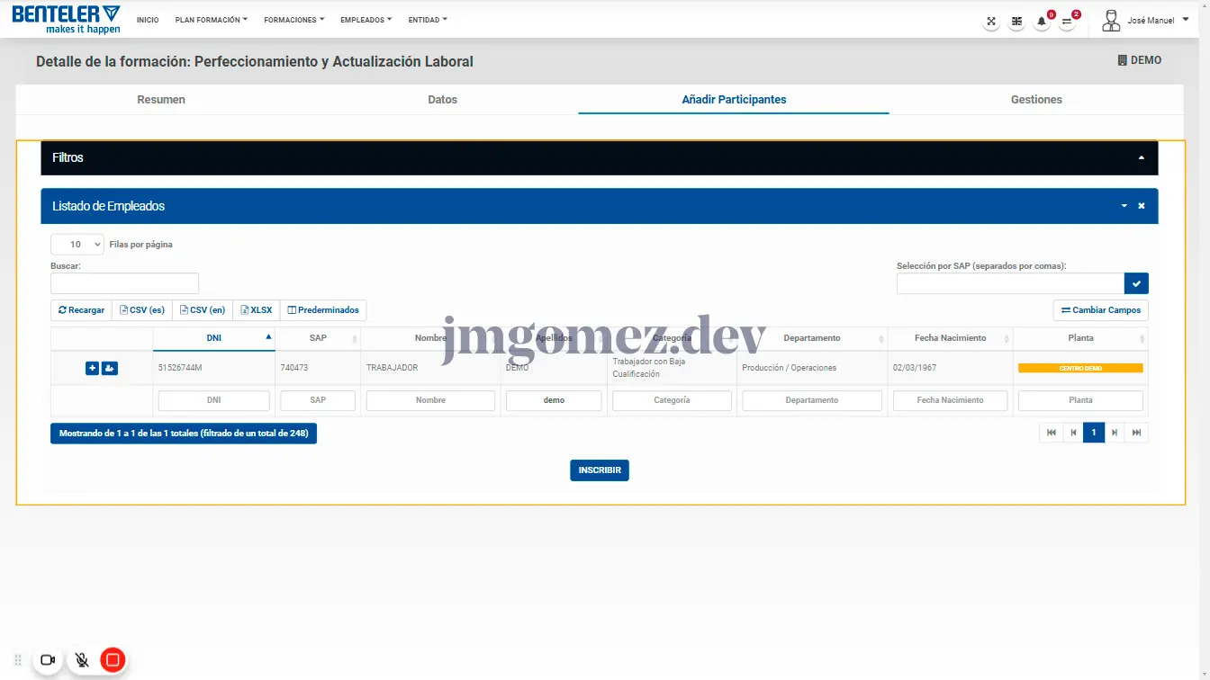Open the rows per page dropdown
The width and height of the screenshot is (1210, 680).
77,244
